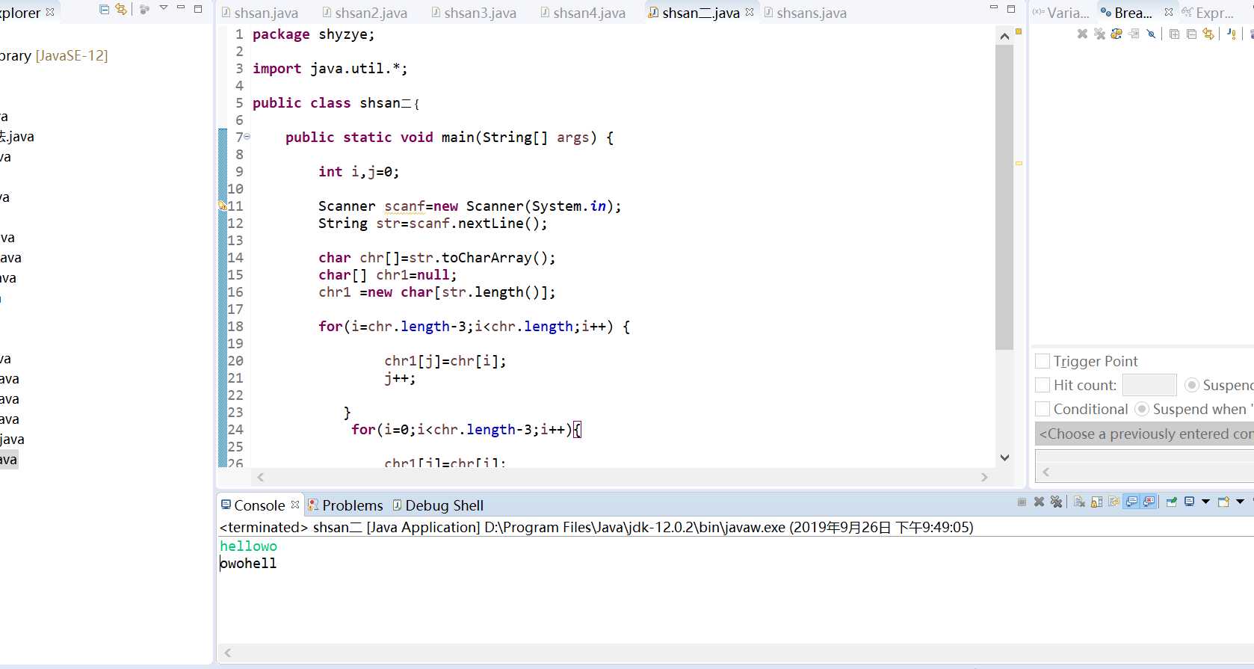Select the Suspend when radio button
This screenshot has height=669, width=1254.
pyautogui.click(x=1142, y=409)
